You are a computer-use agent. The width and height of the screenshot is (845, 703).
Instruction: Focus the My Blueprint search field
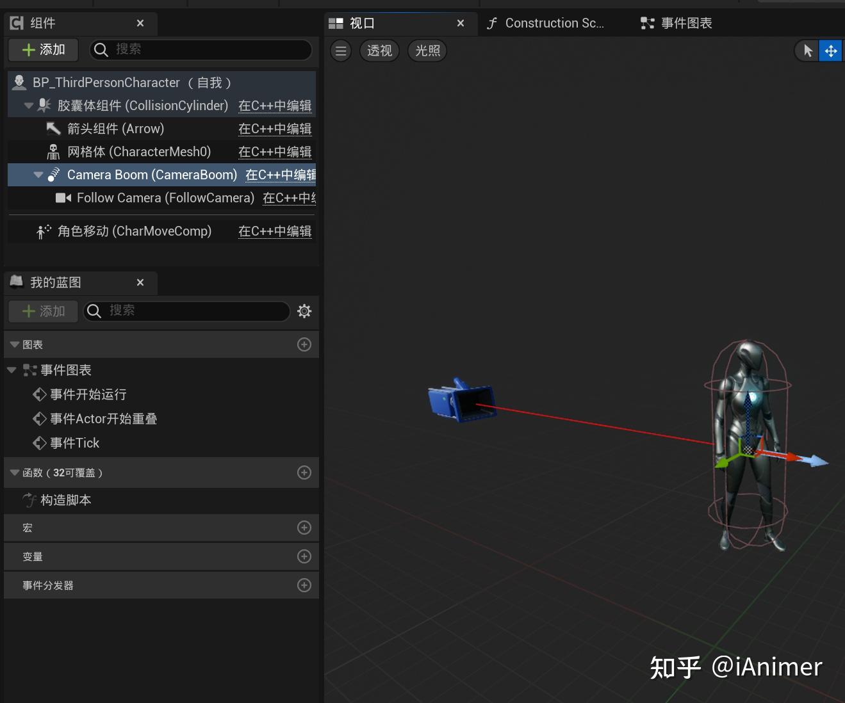(187, 311)
